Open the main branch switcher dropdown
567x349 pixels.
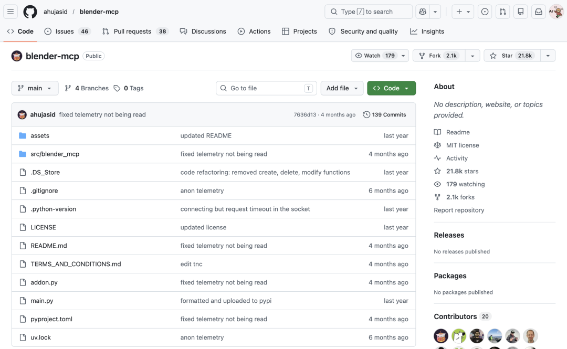(35, 88)
